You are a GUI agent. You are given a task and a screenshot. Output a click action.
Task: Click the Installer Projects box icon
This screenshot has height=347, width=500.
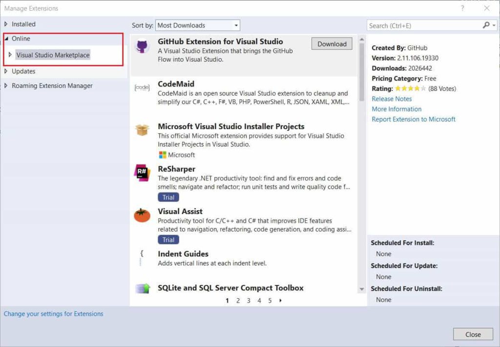[x=142, y=130]
